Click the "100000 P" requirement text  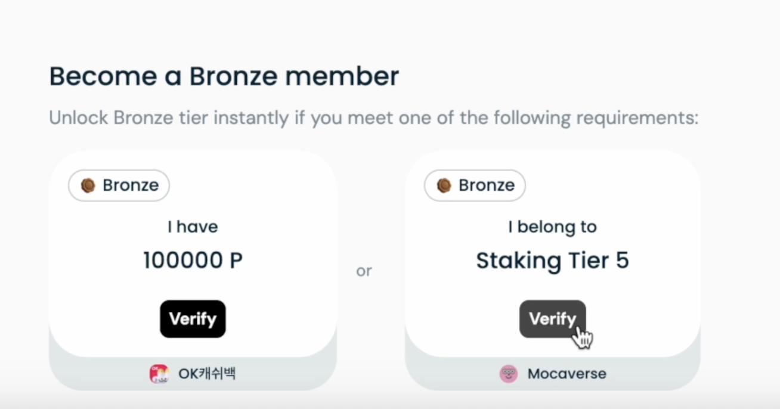[x=193, y=261]
